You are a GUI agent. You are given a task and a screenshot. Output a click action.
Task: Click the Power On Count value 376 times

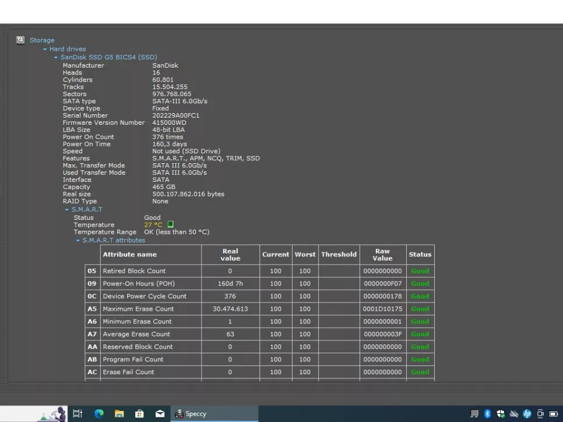pyautogui.click(x=168, y=137)
